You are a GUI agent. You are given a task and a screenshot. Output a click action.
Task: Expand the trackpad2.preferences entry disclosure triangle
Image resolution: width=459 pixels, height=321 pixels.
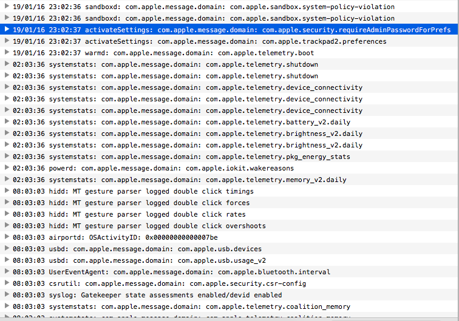7,41
